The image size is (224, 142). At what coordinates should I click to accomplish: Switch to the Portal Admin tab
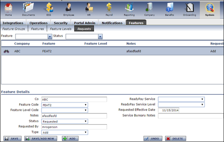pyautogui.click(x=84, y=23)
